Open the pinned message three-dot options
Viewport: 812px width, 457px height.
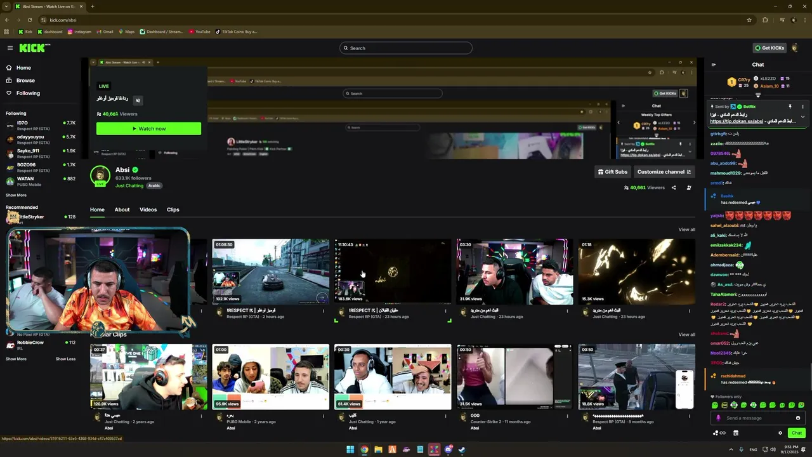pyautogui.click(x=802, y=107)
